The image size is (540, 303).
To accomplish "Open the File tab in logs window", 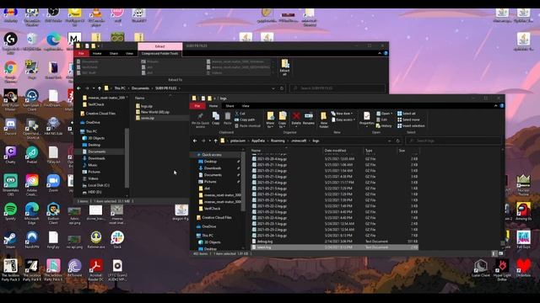I will click(197, 106).
